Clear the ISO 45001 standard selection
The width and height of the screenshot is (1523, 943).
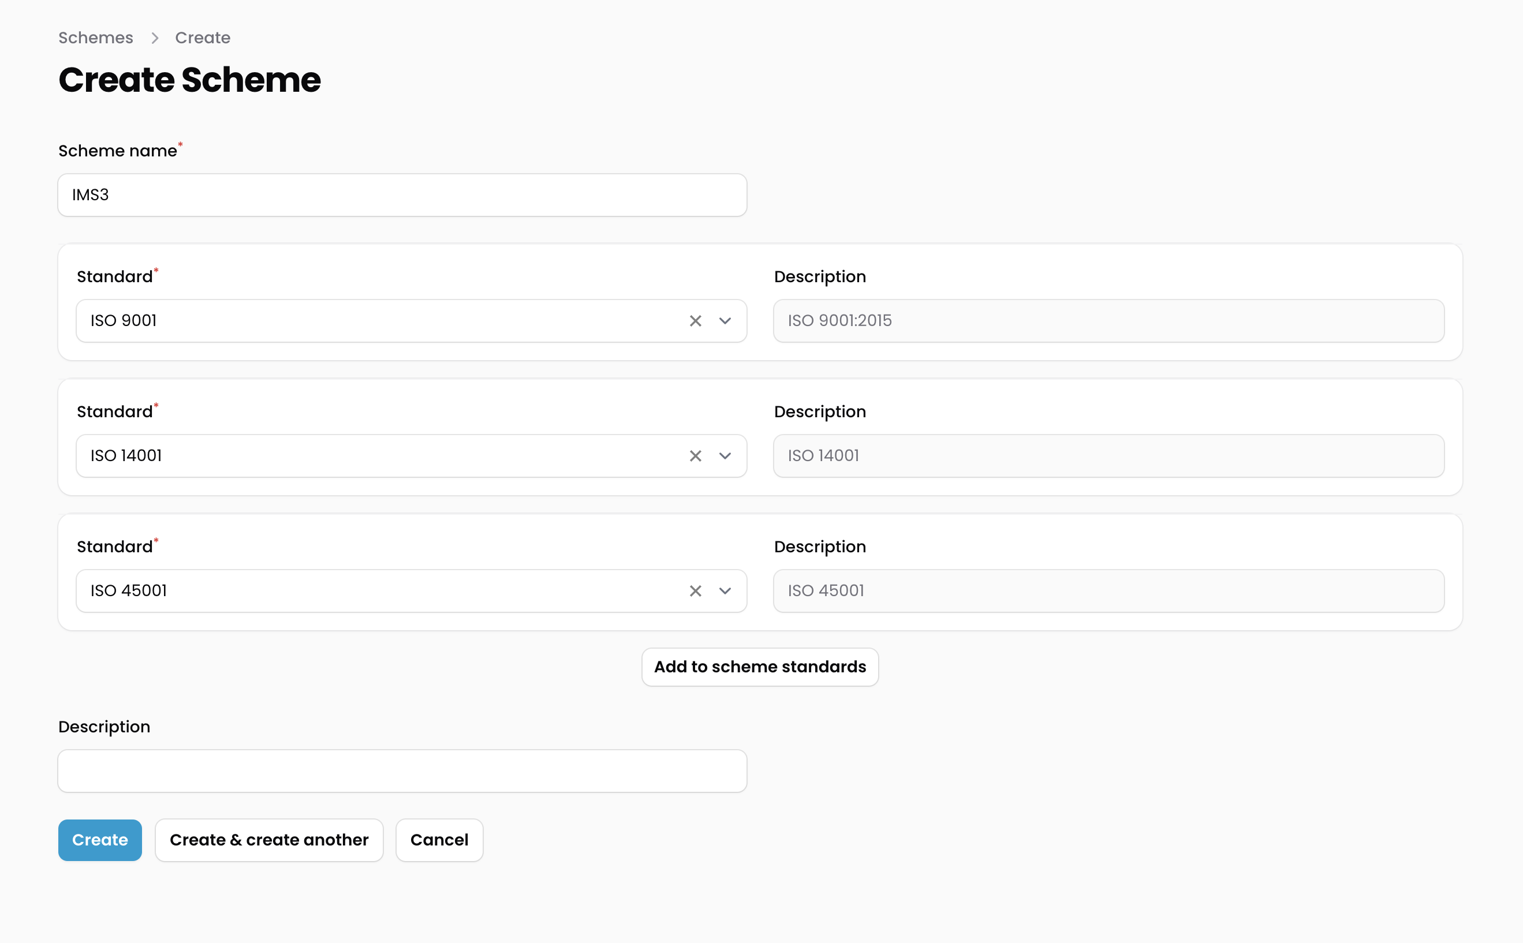click(695, 590)
